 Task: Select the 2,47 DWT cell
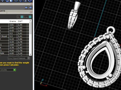22,45
